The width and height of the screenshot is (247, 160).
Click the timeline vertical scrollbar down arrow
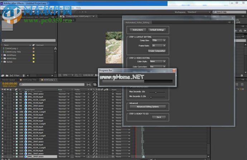208,156
